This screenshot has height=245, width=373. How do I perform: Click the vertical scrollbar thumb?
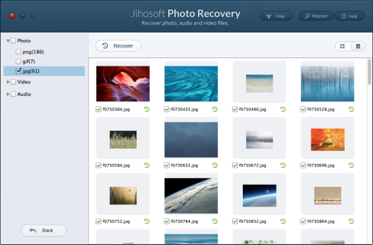click(x=369, y=72)
